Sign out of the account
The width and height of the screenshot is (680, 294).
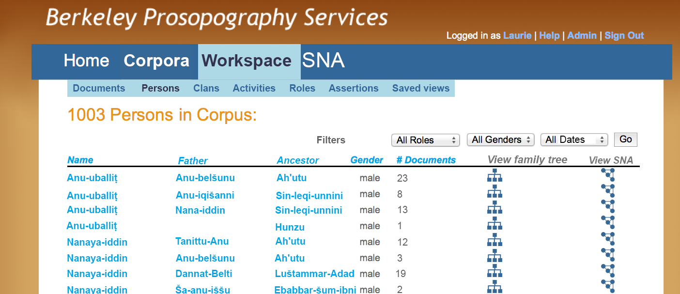[624, 35]
